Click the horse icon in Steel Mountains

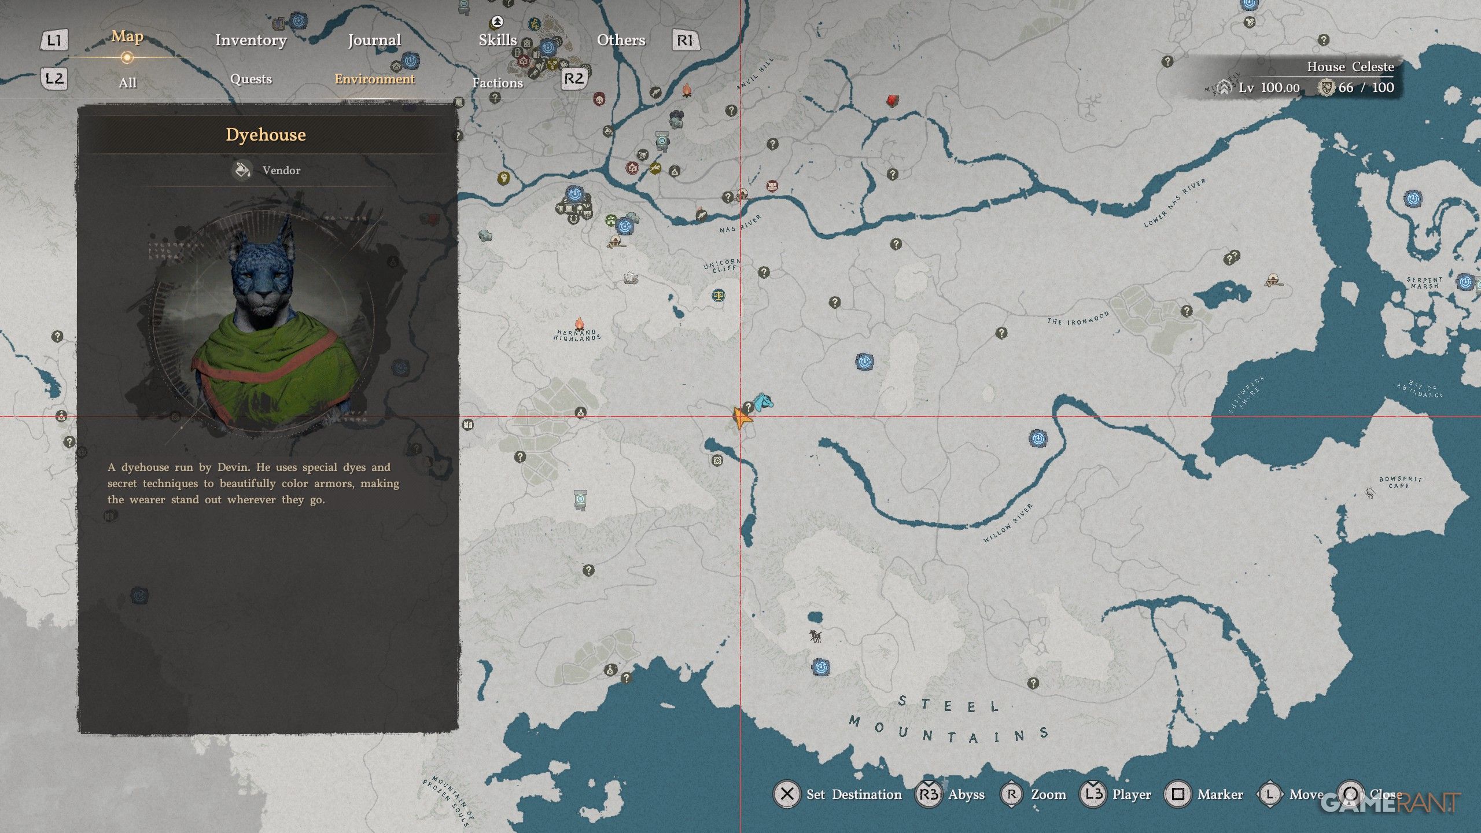[x=816, y=636]
